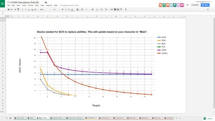Switch to the Start Here sheet tab

[20, 118]
